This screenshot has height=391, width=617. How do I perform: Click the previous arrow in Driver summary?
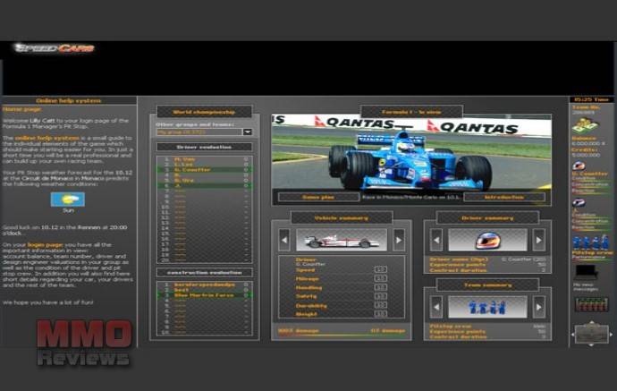[x=435, y=239]
